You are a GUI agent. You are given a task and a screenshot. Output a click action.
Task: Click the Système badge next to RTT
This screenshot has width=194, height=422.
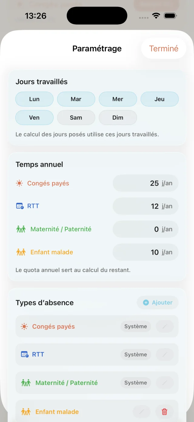pos(135,354)
